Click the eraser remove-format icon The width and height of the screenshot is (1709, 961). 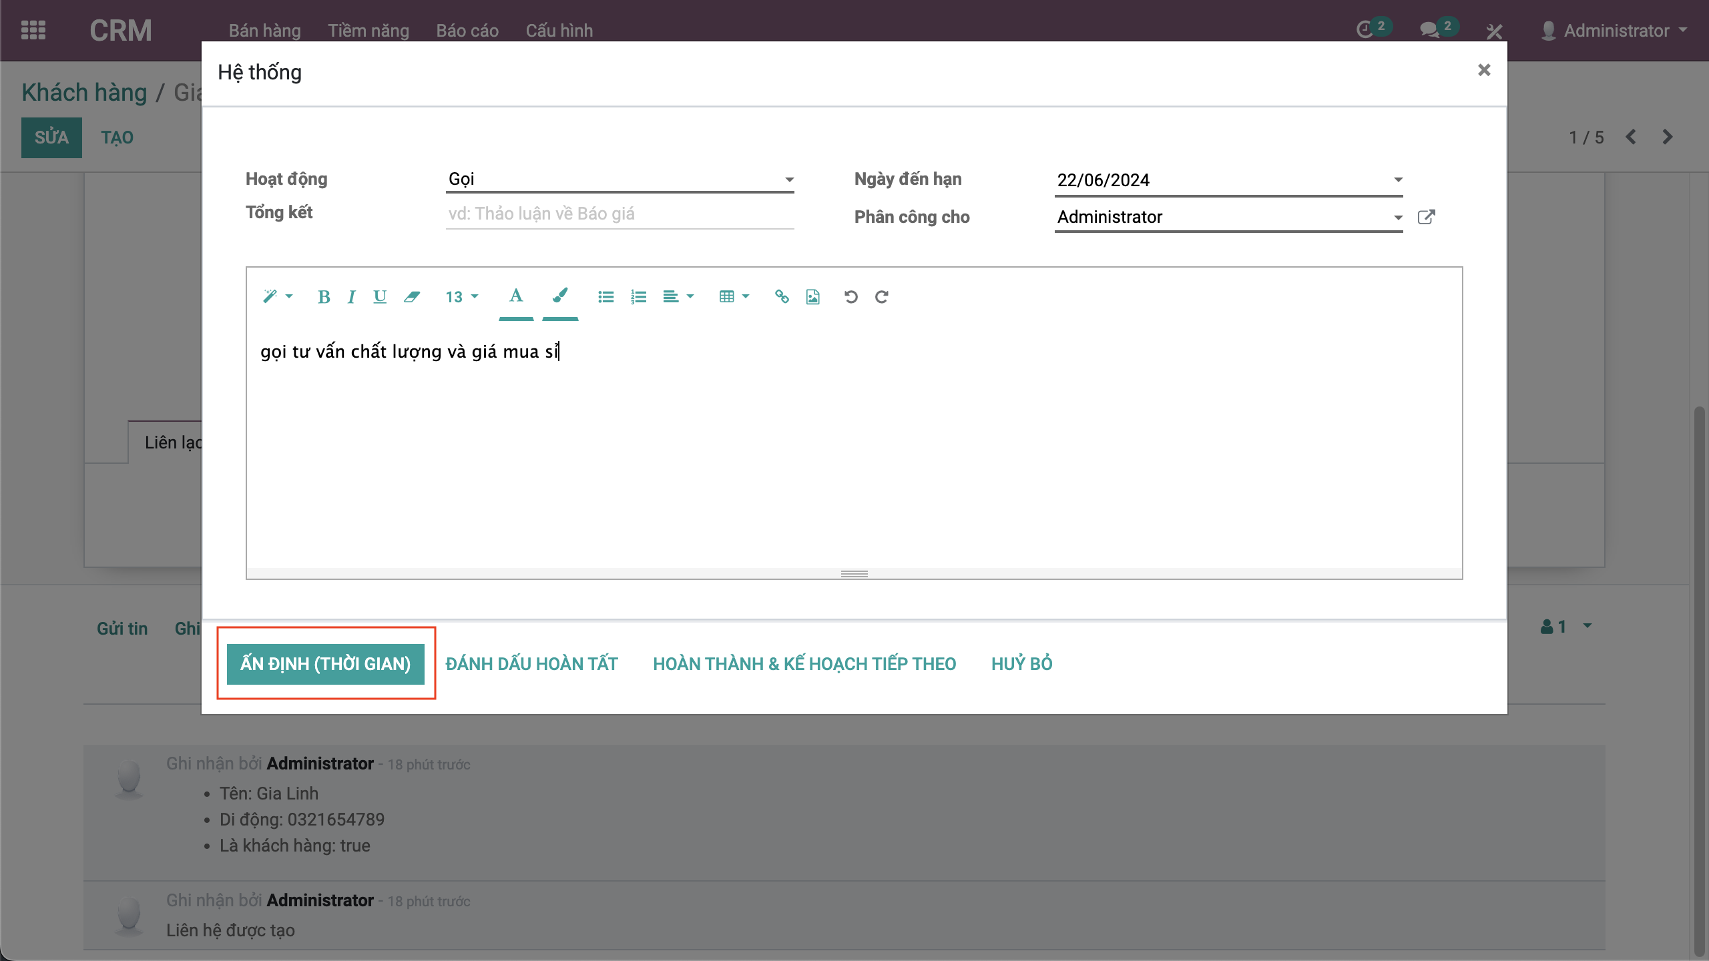(412, 297)
